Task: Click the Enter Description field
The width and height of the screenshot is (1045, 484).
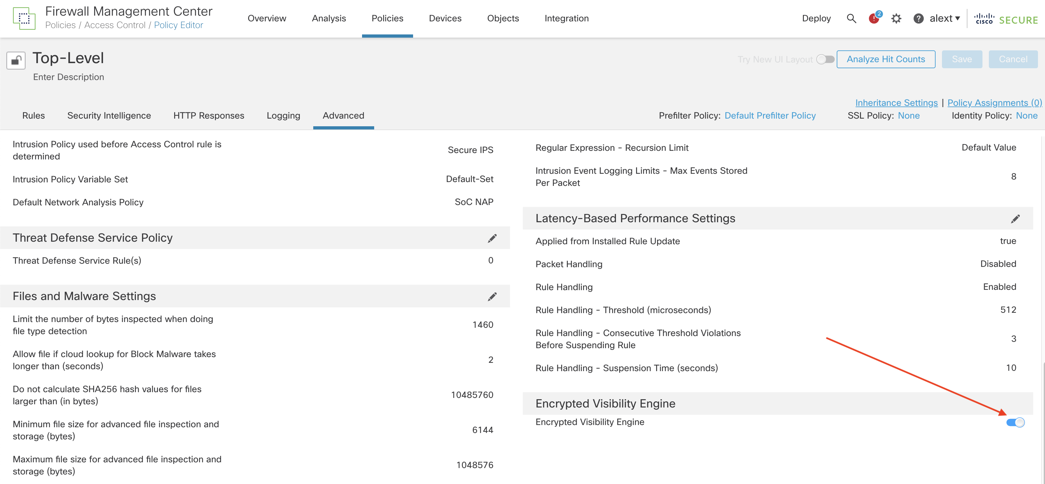Action: point(69,77)
